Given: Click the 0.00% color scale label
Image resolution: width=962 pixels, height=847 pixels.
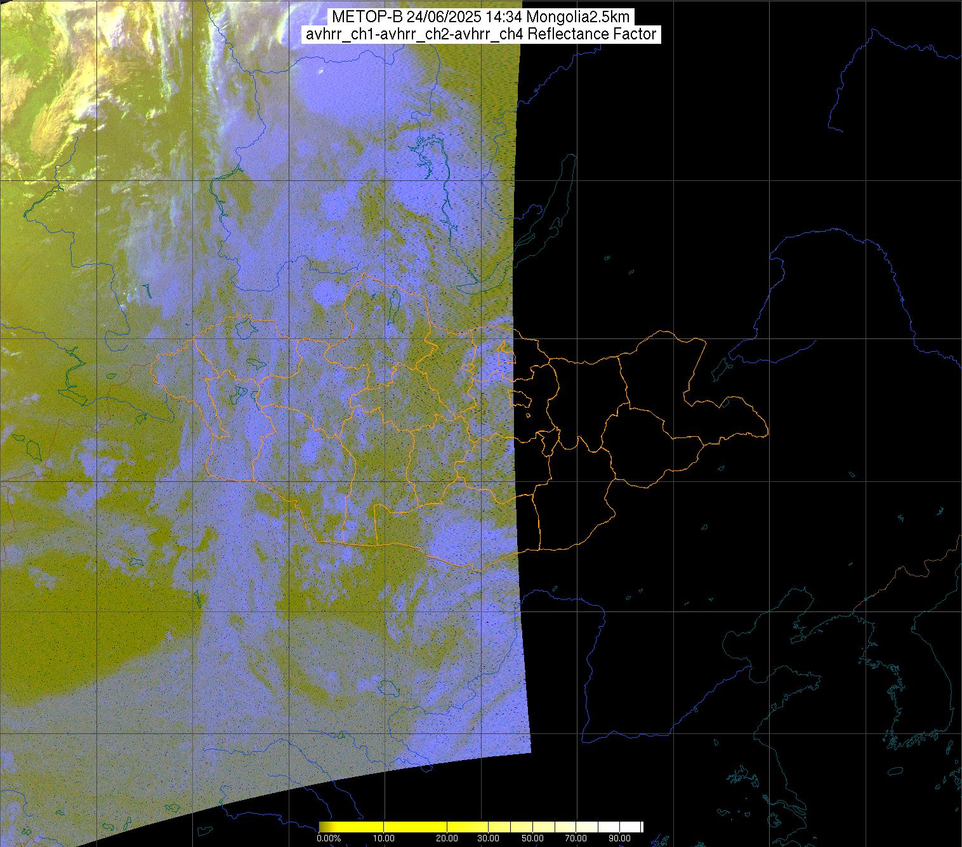Looking at the screenshot, I should [328, 838].
